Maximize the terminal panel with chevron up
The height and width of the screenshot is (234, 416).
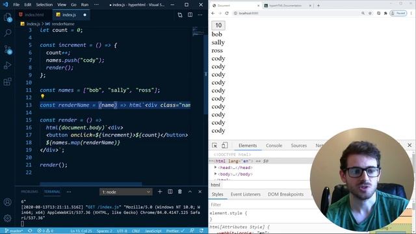tap(190, 192)
